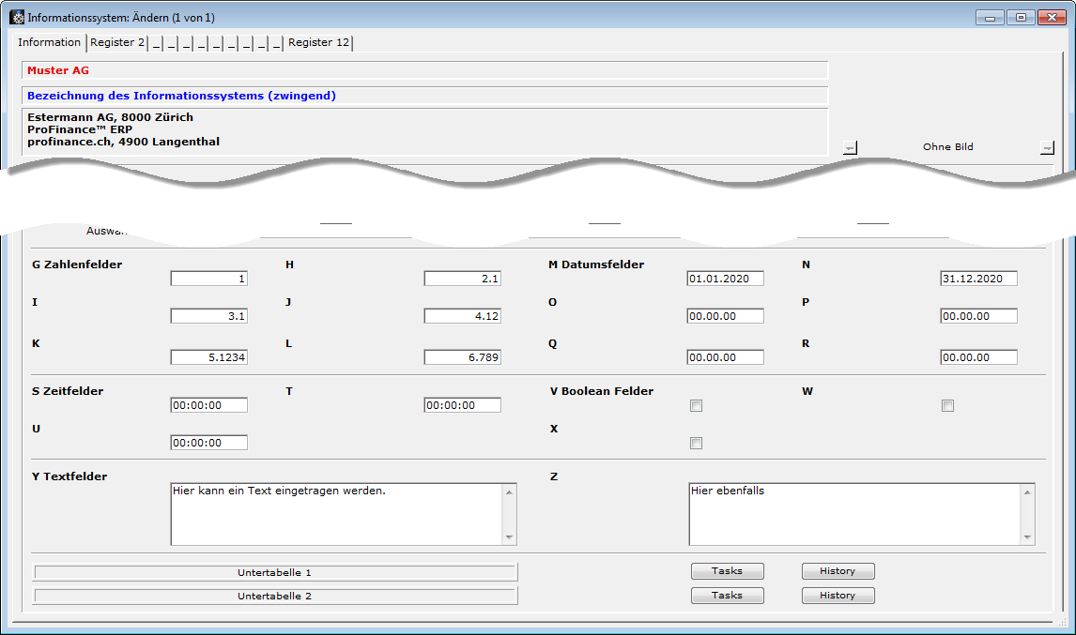The width and height of the screenshot is (1076, 635).
Task: Open Untertabelle 2
Action: click(x=275, y=596)
